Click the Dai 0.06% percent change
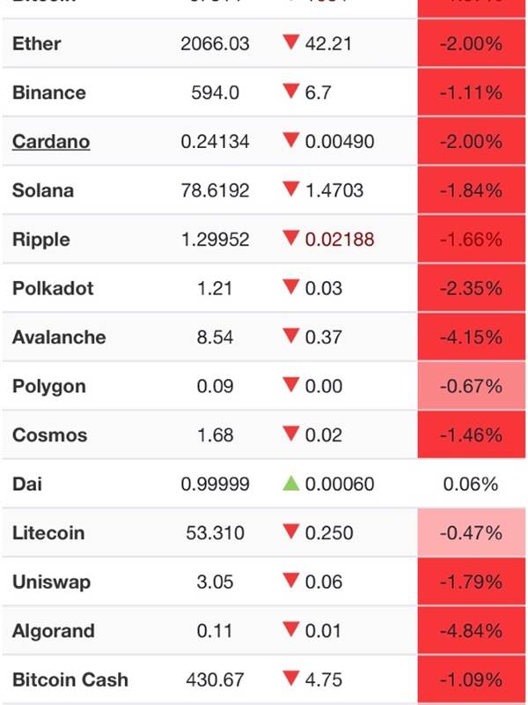Image resolution: width=528 pixels, height=705 pixels. (473, 484)
